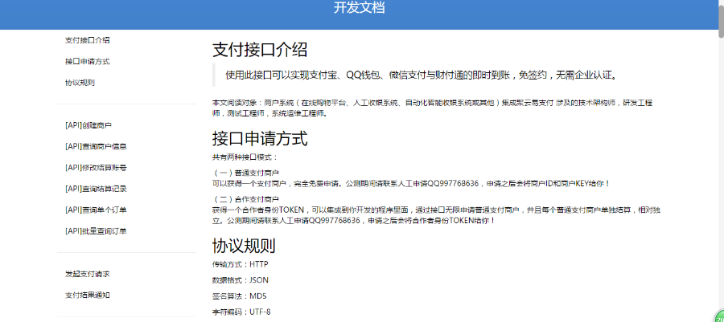Click the 开发文档 header title
Viewport: 724px width, 322px height.
click(x=359, y=8)
